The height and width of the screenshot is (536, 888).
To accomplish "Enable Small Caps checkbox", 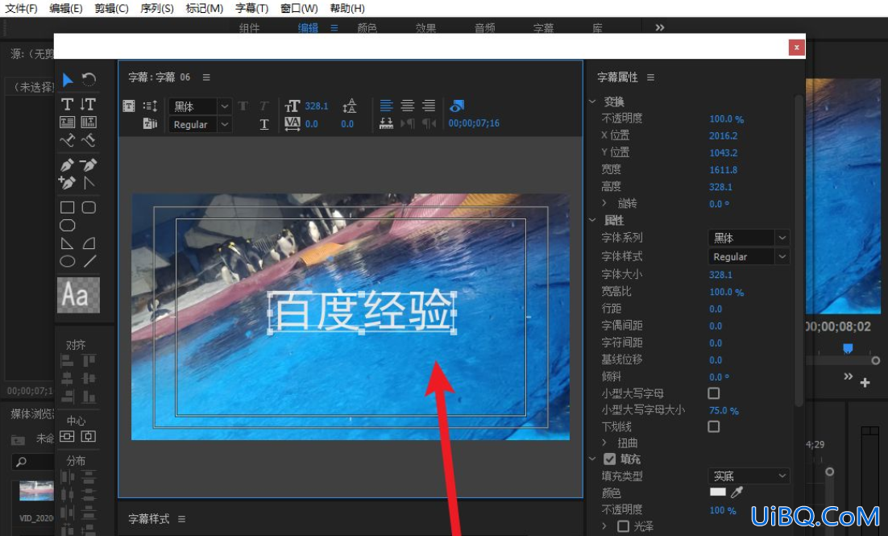I will (714, 393).
